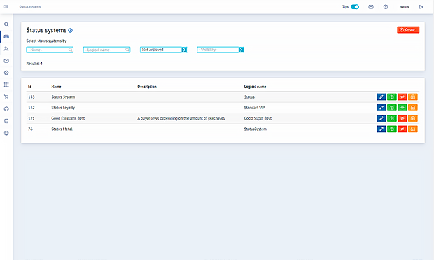Screen dimensions: 434x260
Task: Toggle the Tips switch off
Action: tap(355, 7)
